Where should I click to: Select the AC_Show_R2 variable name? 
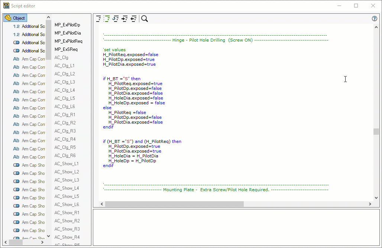[x=67, y=221]
